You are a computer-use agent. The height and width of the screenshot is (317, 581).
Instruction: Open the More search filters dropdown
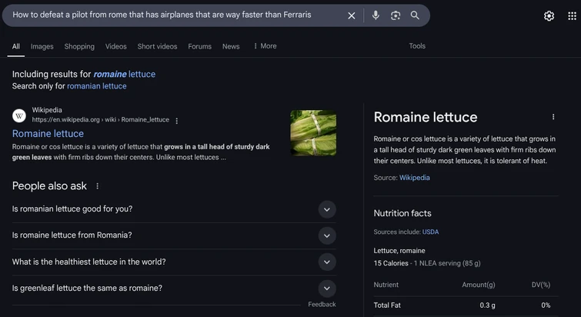[264, 46]
